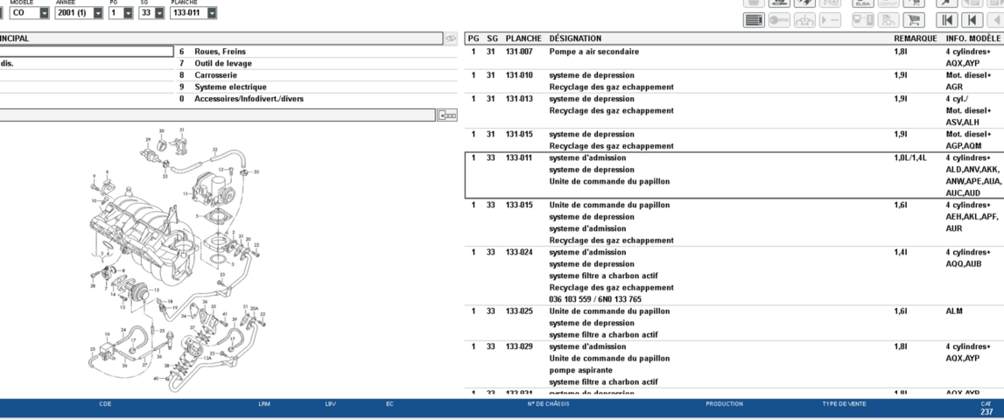Select plate row 133-029
This screenshot has width=1004, height=420.
(734, 364)
